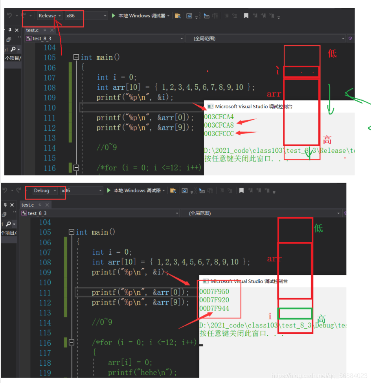
Task: Open the (全局范围) scope dropdown in bottom window
Action: click(261, 213)
